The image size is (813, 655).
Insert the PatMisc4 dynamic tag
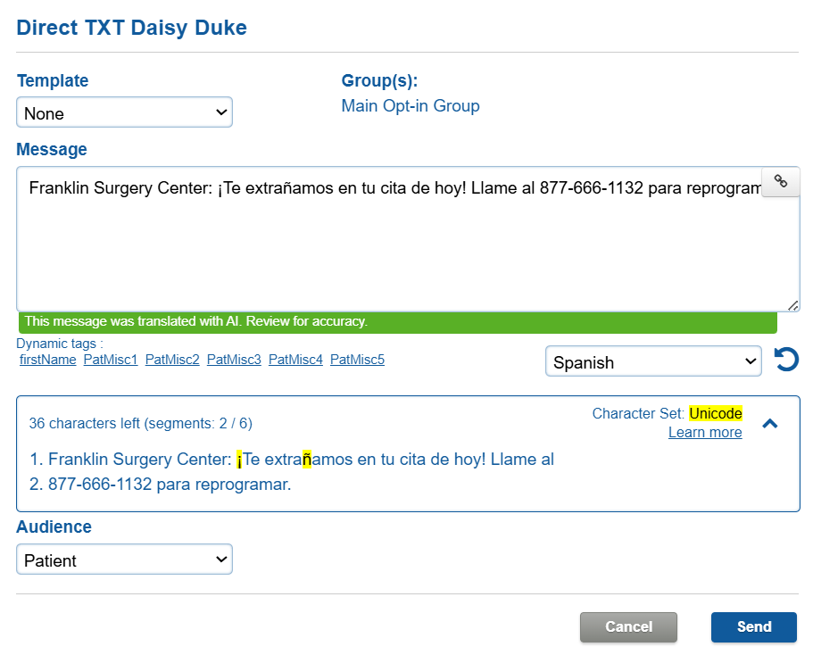click(295, 360)
